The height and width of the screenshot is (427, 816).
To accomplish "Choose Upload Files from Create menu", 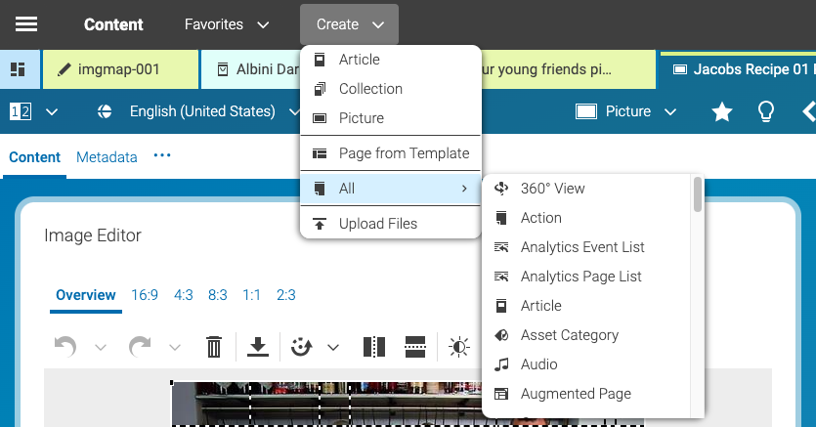I will coord(377,224).
